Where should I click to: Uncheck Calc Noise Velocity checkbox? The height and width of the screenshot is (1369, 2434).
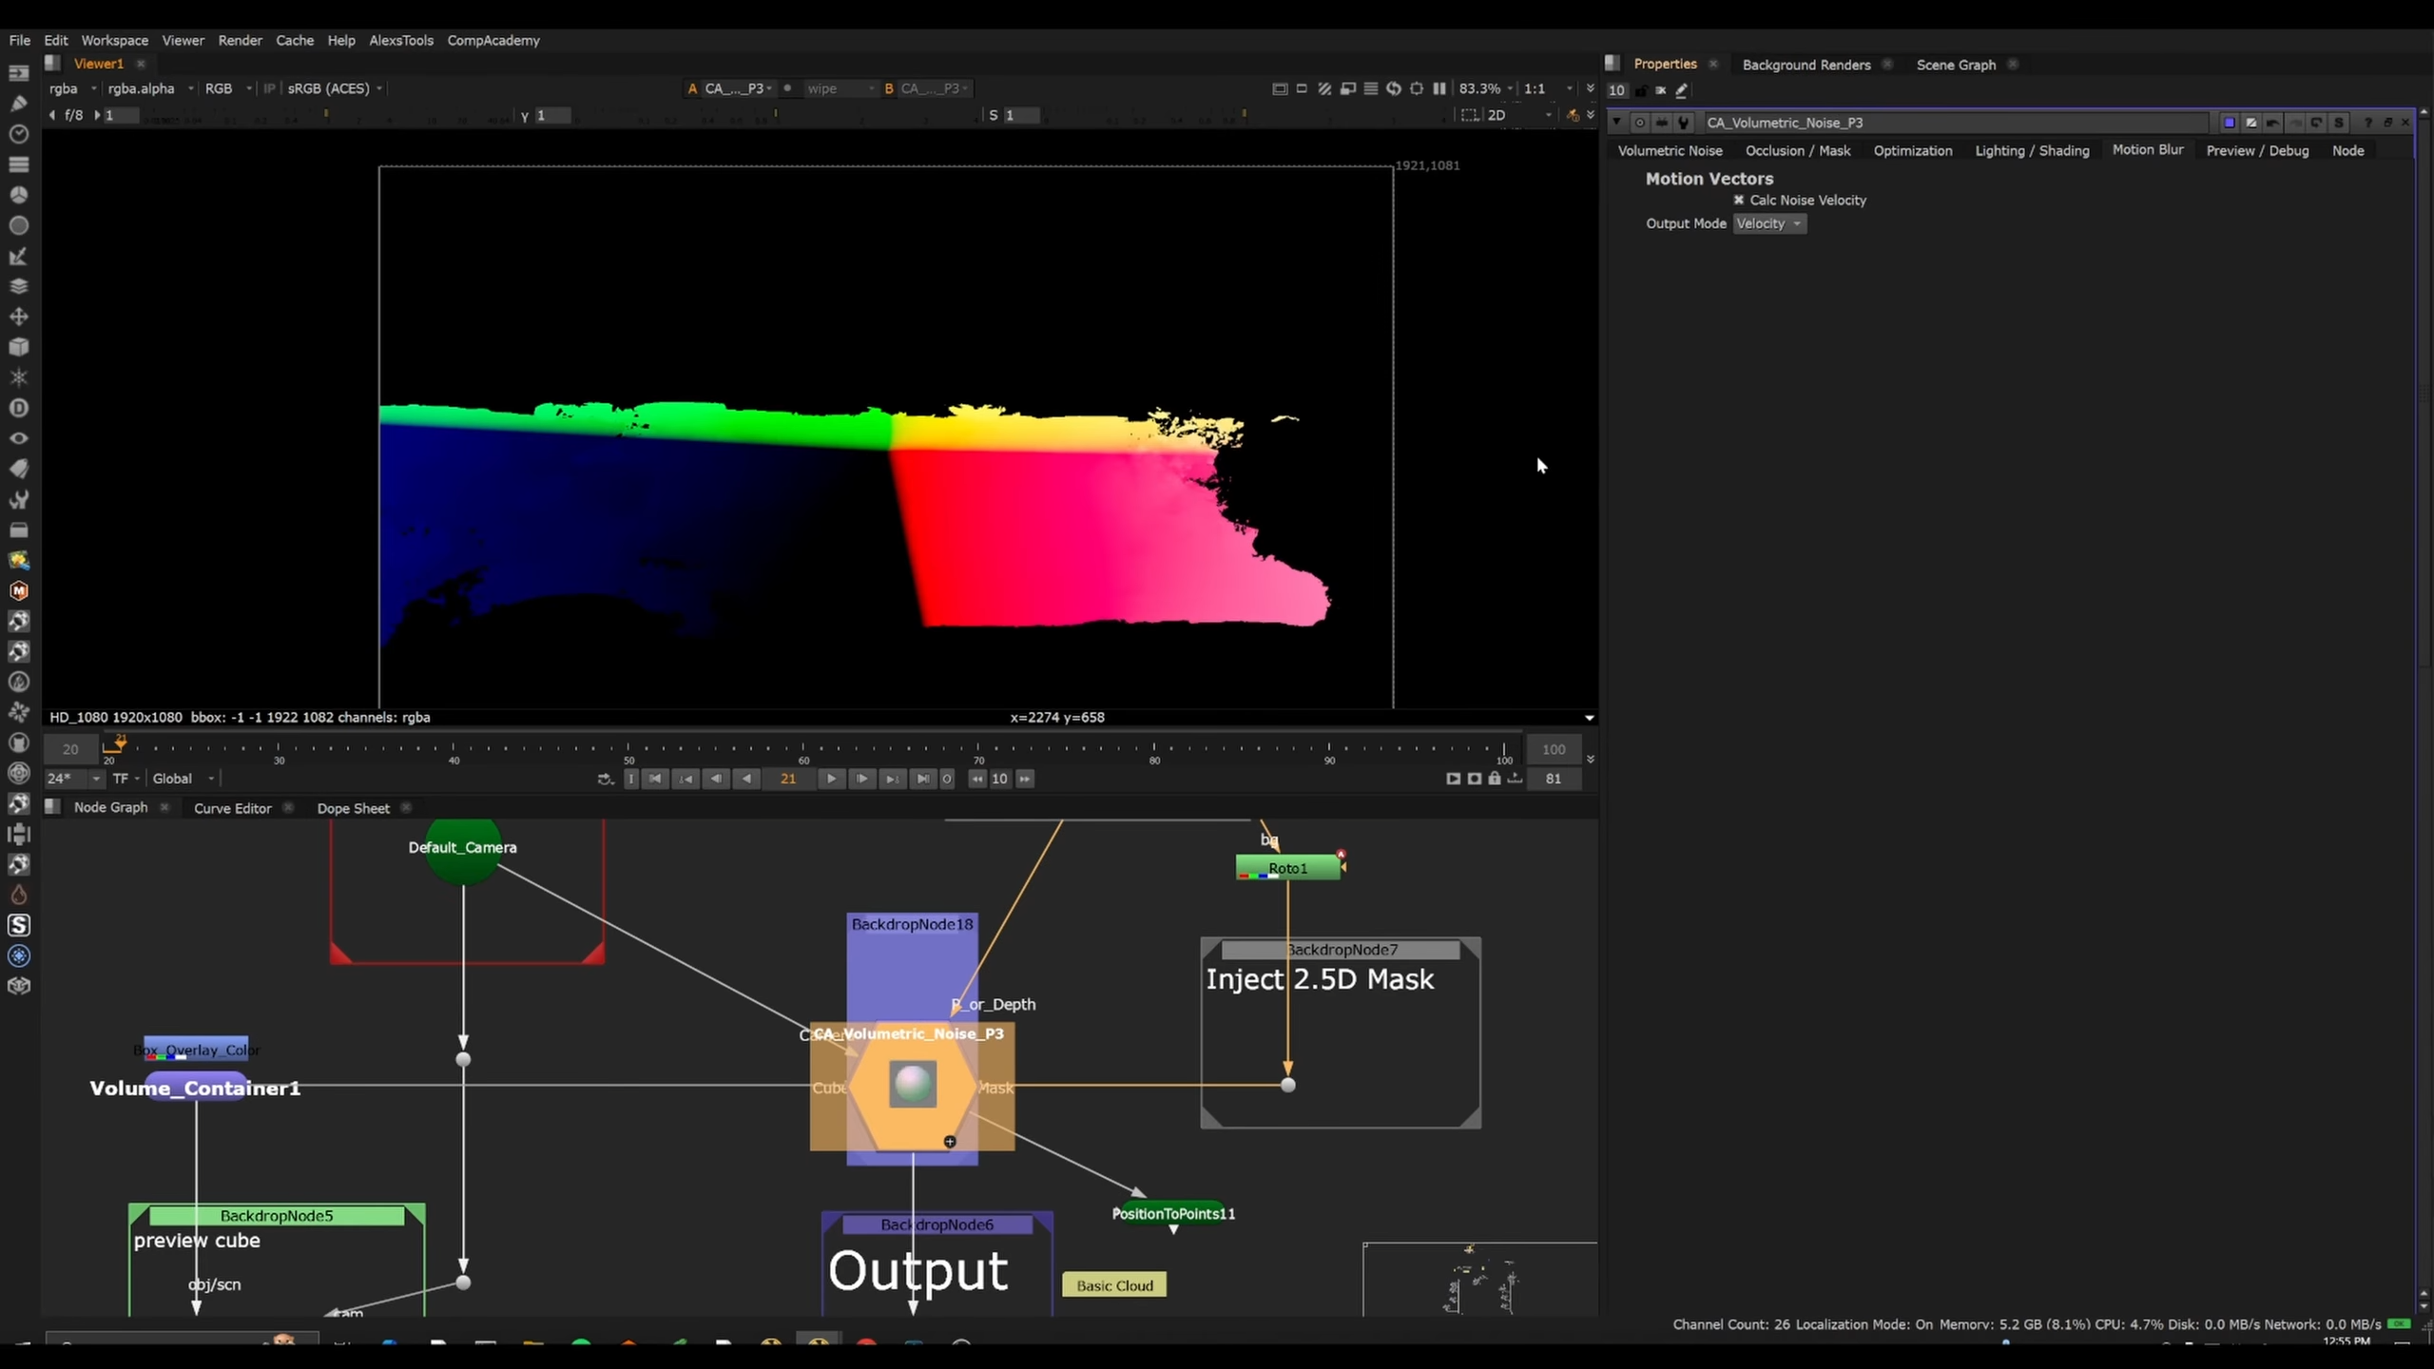pyautogui.click(x=1739, y=200)
